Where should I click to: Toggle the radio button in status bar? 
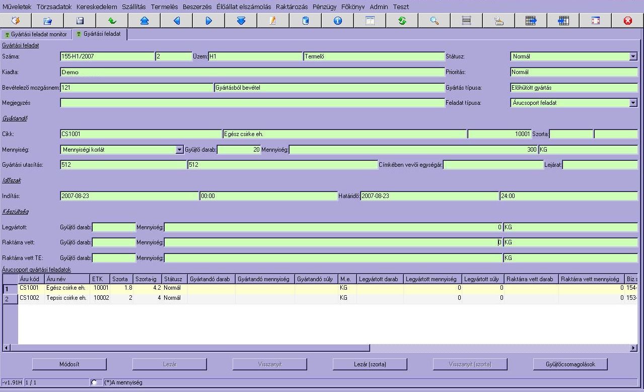(x=94, y=382)
